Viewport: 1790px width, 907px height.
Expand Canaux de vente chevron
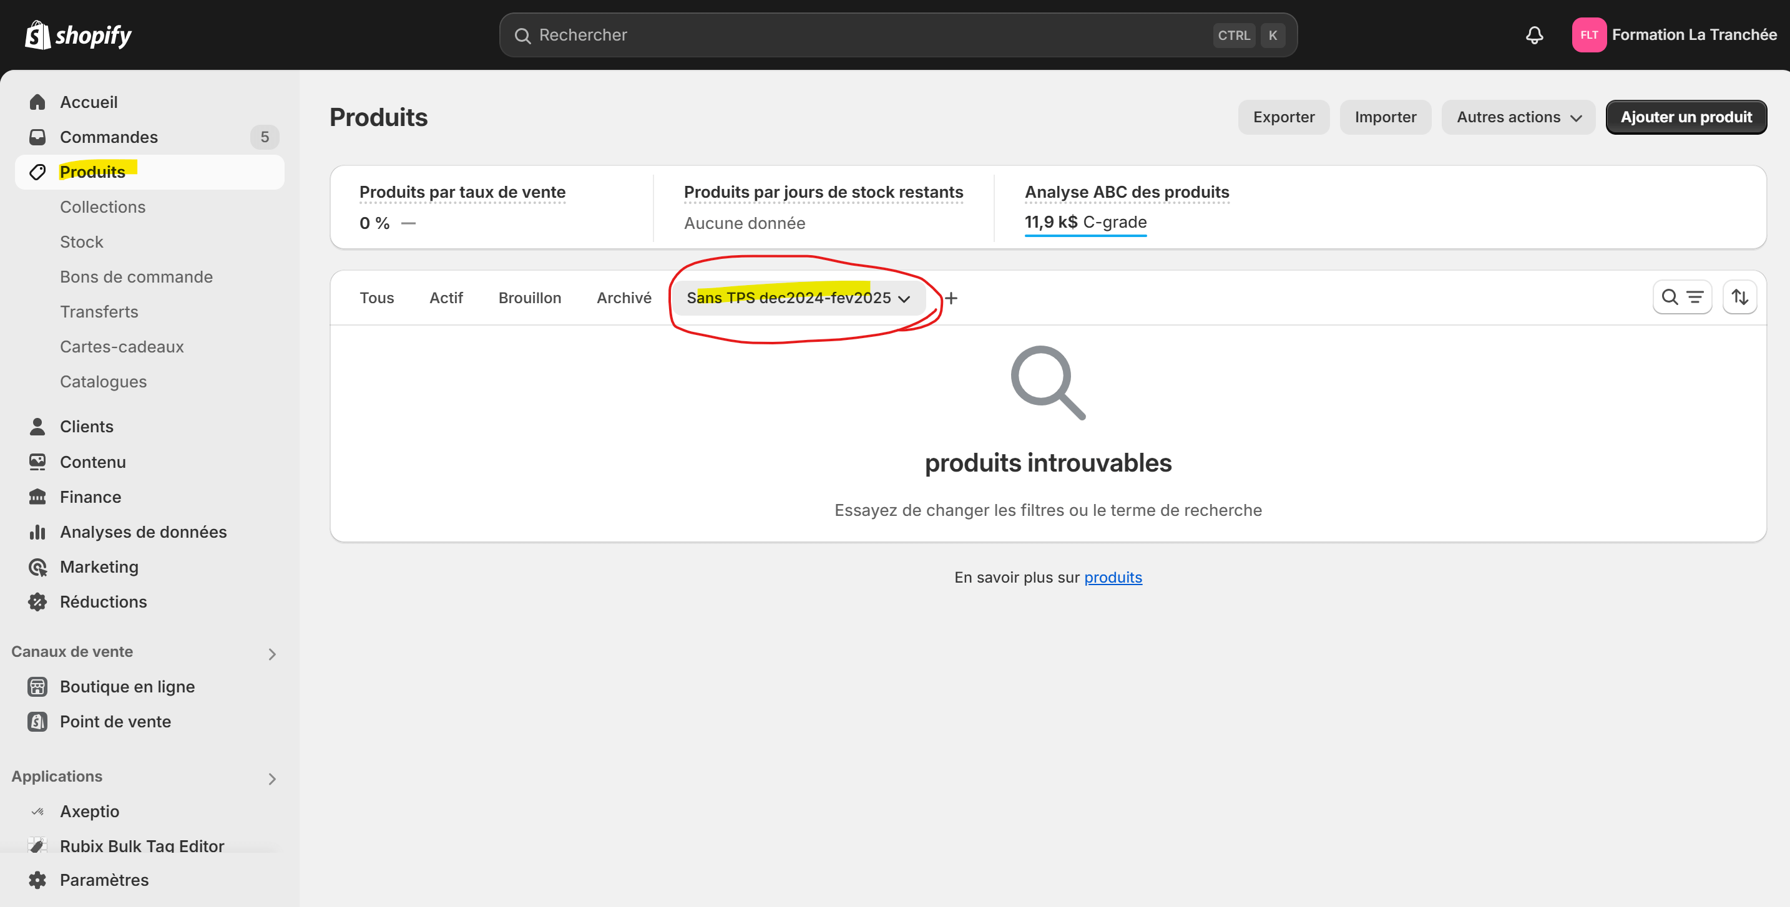pos(271,654)
